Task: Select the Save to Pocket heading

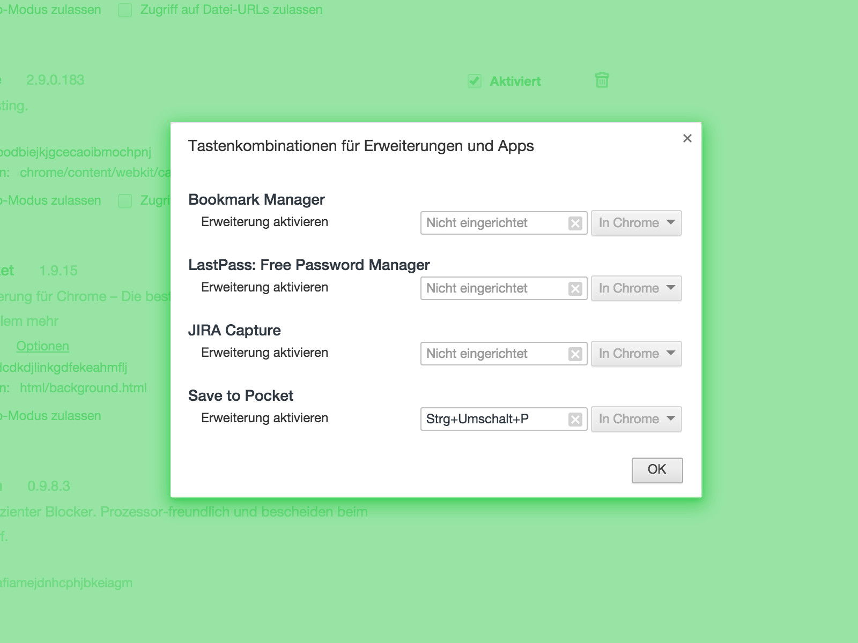Action: [x=241, y=395]
